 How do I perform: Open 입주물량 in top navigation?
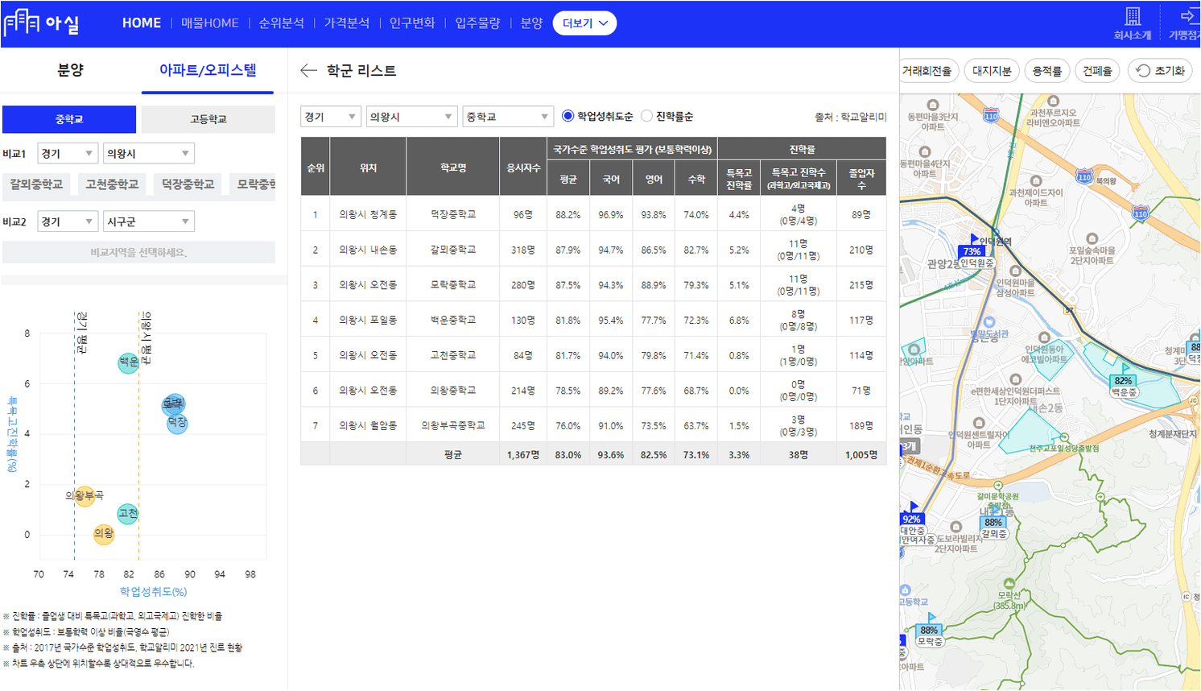point(478,23)
